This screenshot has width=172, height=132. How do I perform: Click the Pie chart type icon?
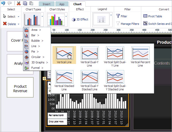26,52
